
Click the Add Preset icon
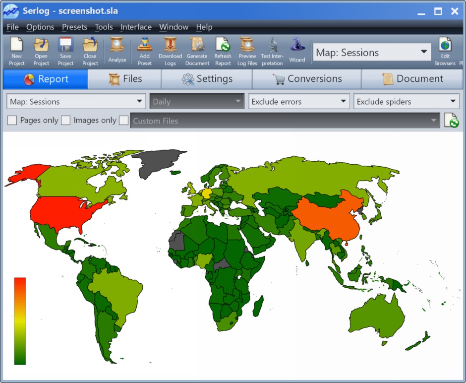(x=145, y=47)
